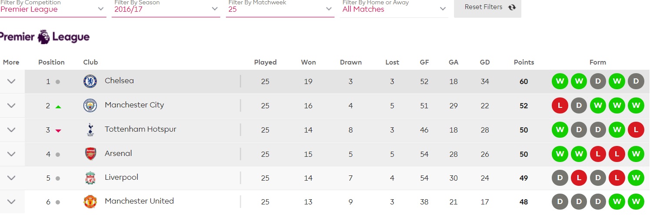Click the Arsenal club crest icon
This screenshot has width=653, height=217.
[x=90, y=154]
